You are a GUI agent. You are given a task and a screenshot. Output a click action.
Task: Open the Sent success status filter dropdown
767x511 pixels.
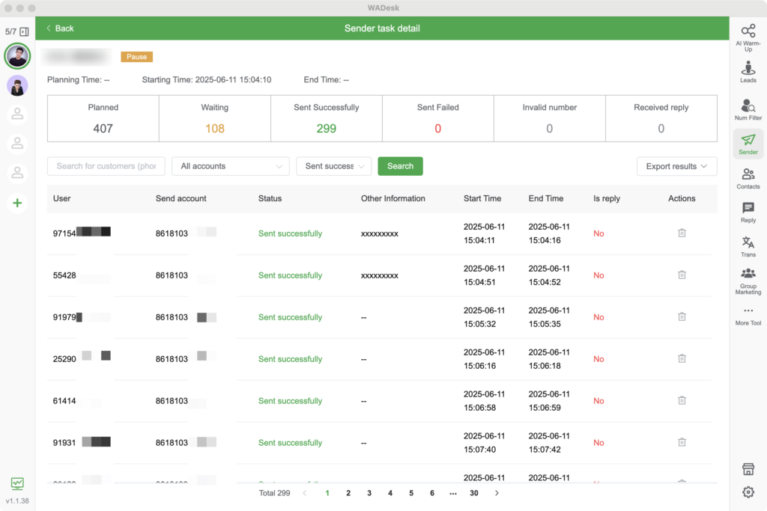[x=333, y=166]
